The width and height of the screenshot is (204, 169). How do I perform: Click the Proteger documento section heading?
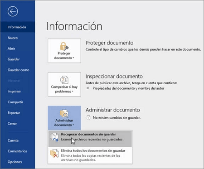[x=109, y=43]
